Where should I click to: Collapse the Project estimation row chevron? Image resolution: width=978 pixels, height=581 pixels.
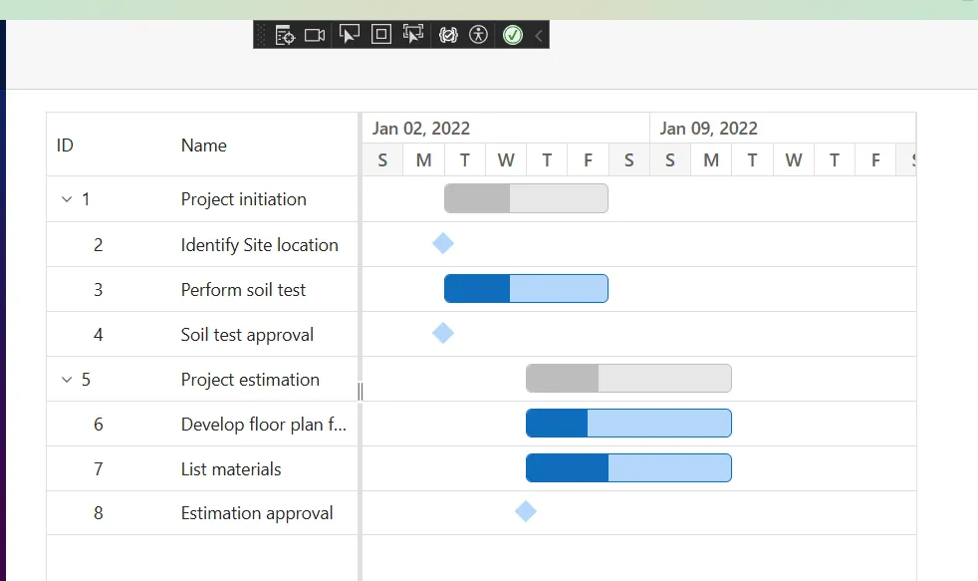(x=67, y=380)
